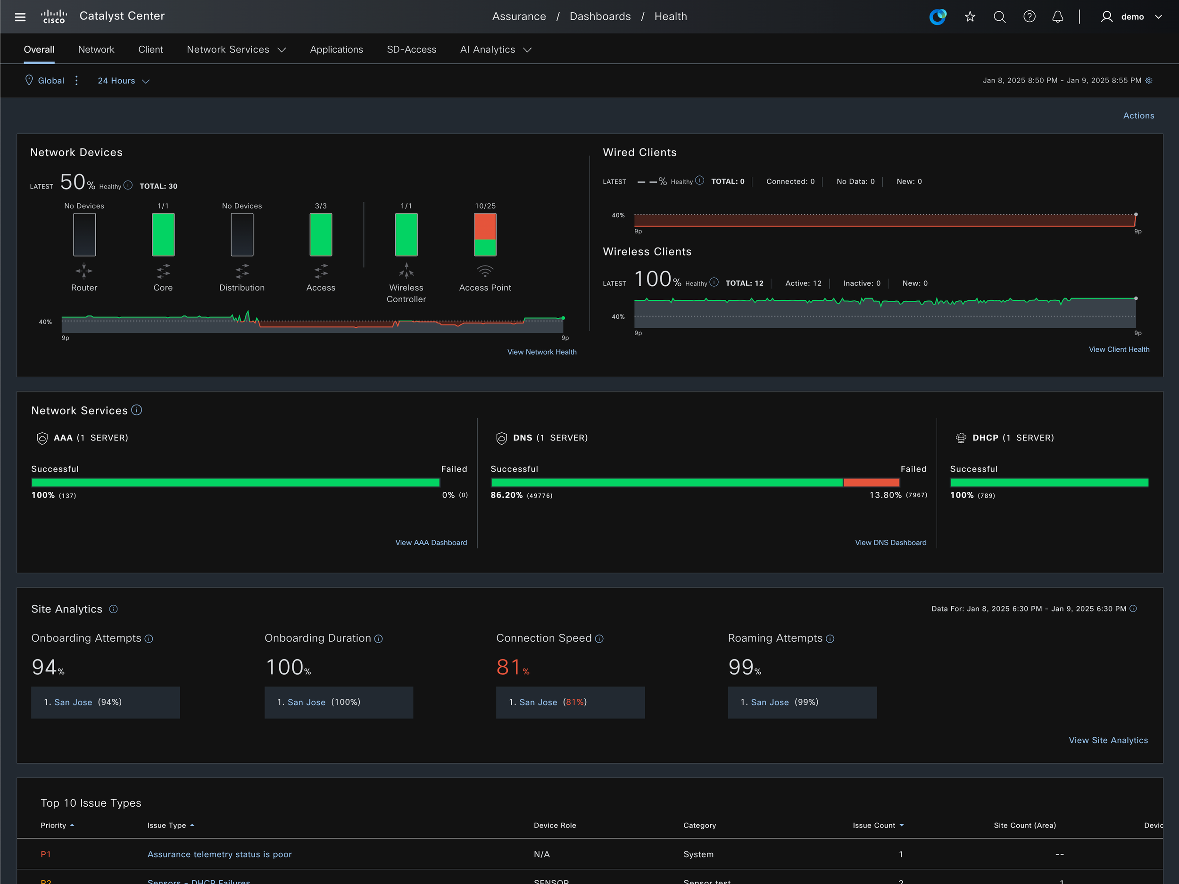Open the hamburger navigation menu
Viewport: 1179px width, 884px height.
[20, 17]
